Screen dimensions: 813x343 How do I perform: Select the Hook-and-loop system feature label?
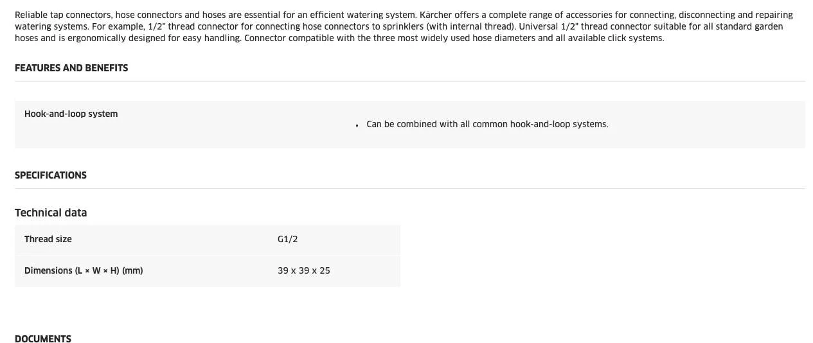71,114
